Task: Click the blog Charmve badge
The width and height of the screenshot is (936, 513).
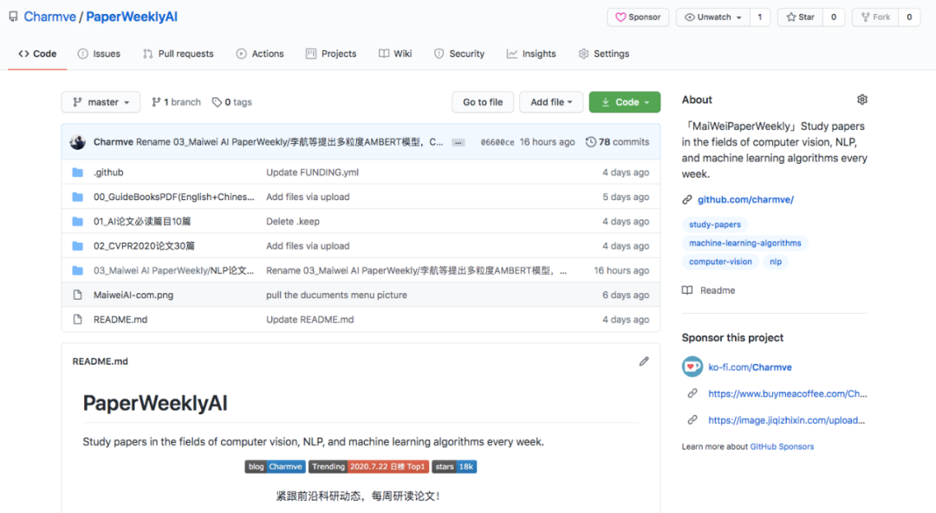Action: 275,466
